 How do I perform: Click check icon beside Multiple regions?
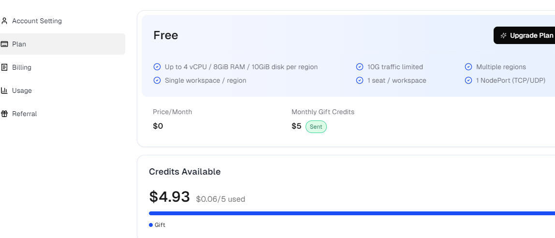(x=468, y=67)
